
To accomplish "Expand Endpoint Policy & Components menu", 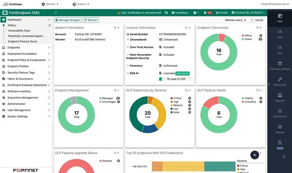I will point(26,60).
